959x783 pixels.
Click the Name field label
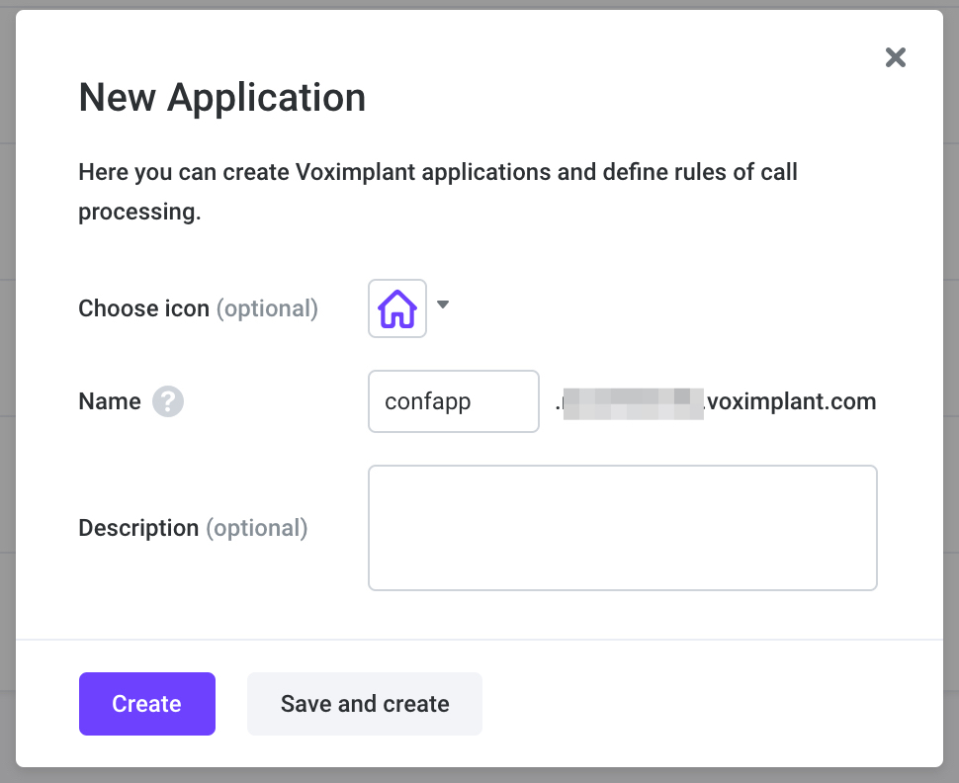tap(110, 401)
